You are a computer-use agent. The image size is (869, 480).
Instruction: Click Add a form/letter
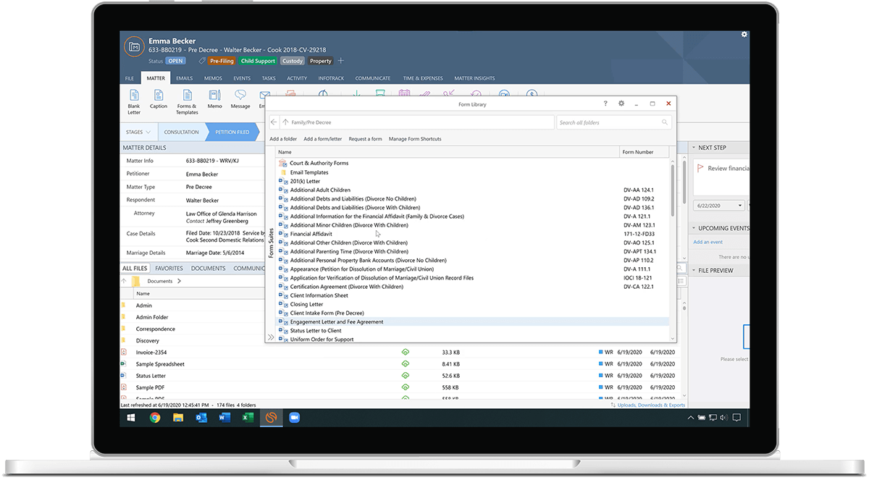click(x=322, y=139)
